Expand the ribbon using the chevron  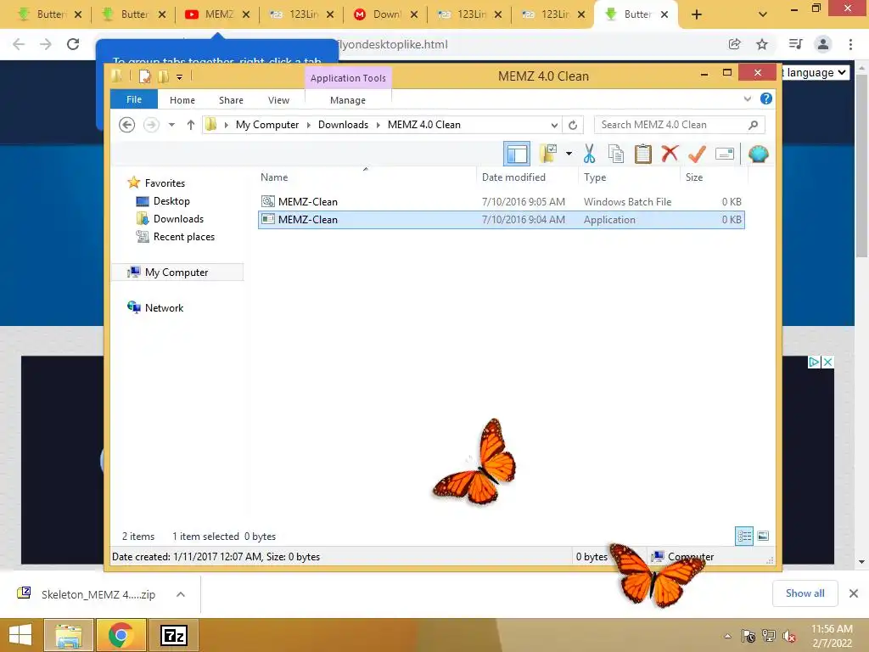click(747, 98)
